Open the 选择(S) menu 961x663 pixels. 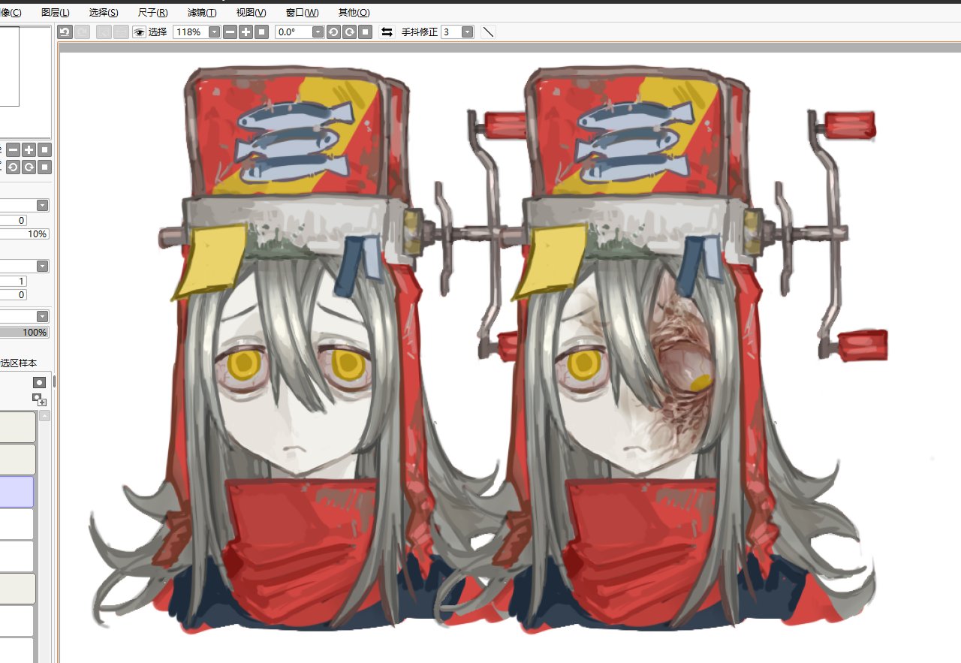[104, 13]
